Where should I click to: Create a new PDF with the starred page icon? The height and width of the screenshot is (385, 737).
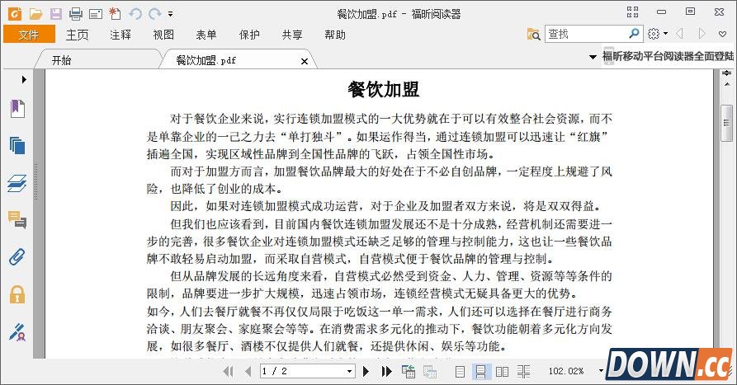pos(115,14)
